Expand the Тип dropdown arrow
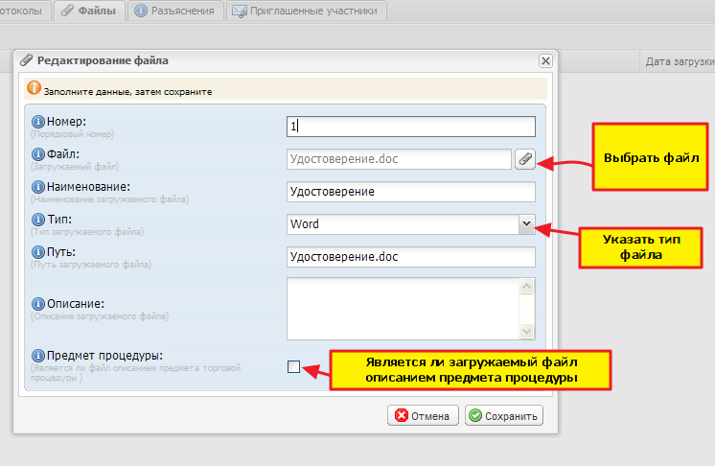This screenshot has width=715, height=466. [x=525, y=223]
